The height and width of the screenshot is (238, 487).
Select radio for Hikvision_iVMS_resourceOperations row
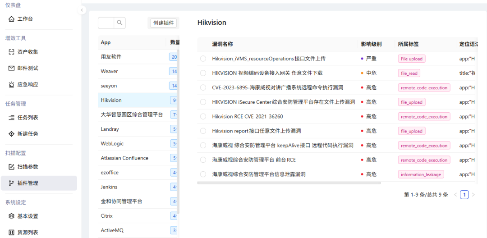click(203, 59)
